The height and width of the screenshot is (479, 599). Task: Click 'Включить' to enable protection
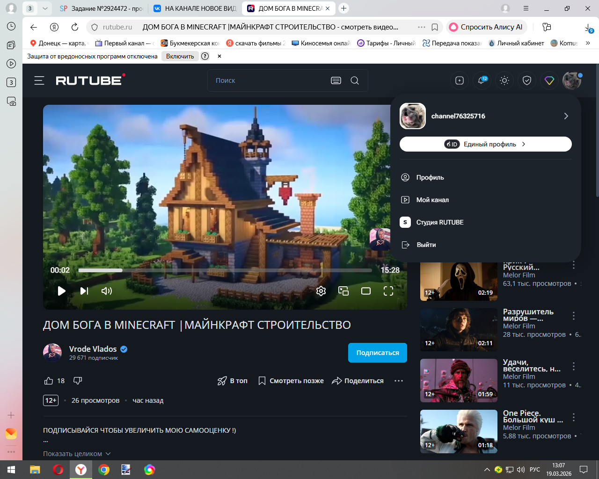pyautogui.click(x=180, y=56)
